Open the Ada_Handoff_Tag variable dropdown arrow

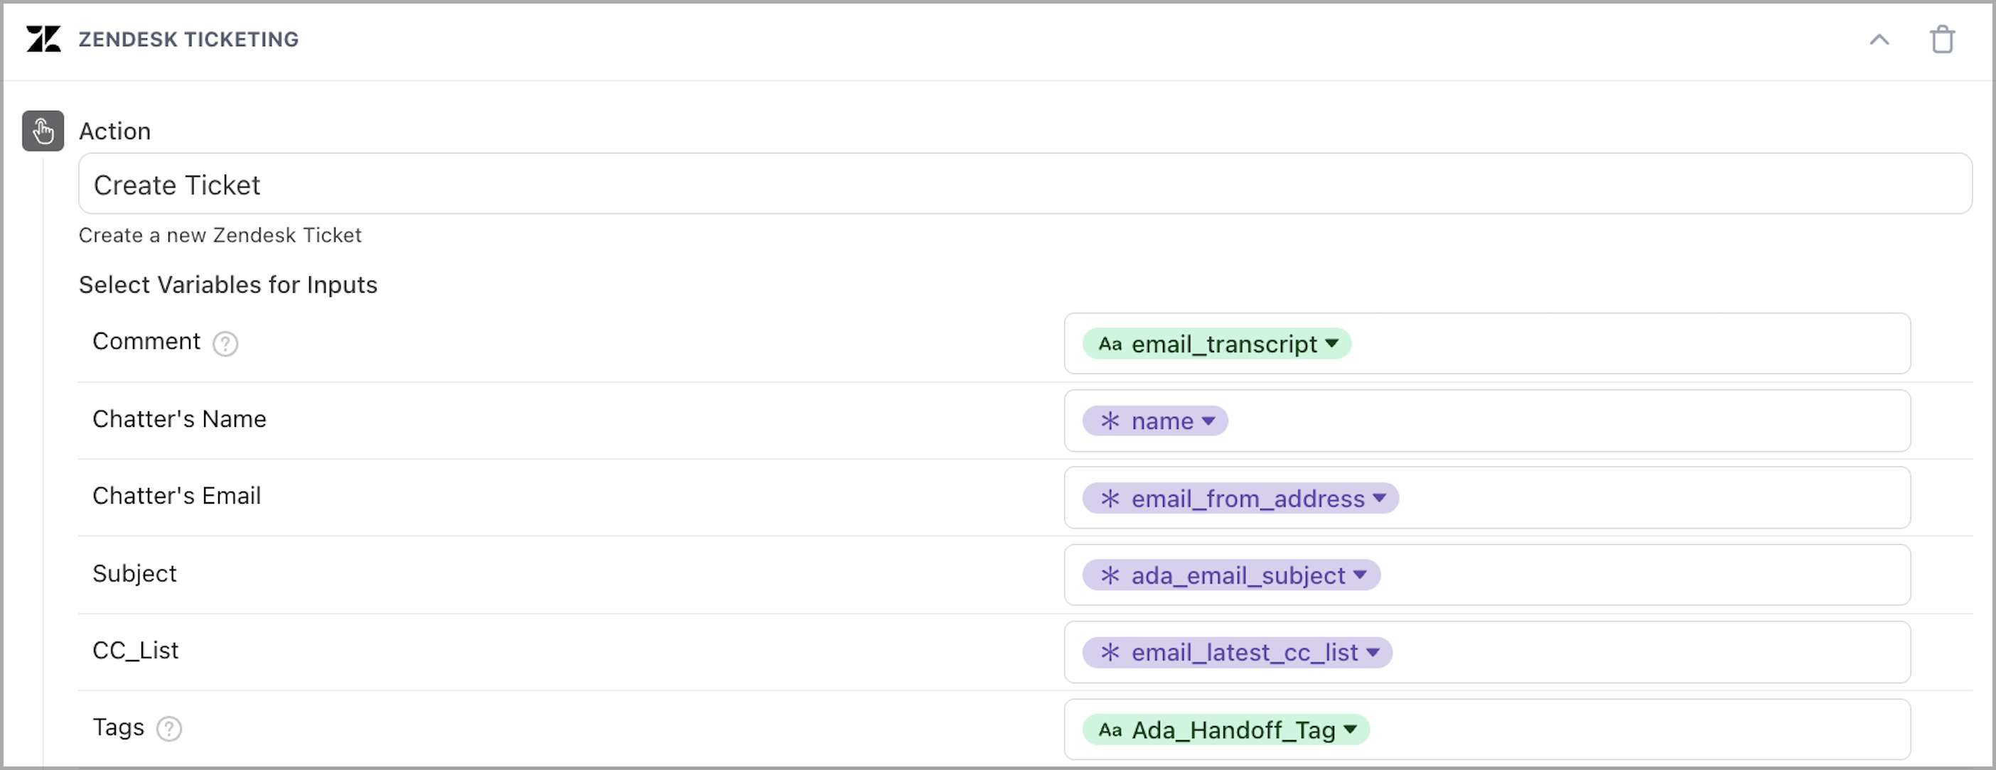tap(1350, 729)
